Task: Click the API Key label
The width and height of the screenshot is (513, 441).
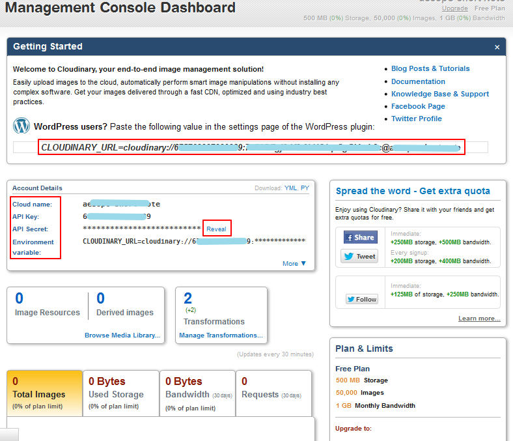Action: 25,217
